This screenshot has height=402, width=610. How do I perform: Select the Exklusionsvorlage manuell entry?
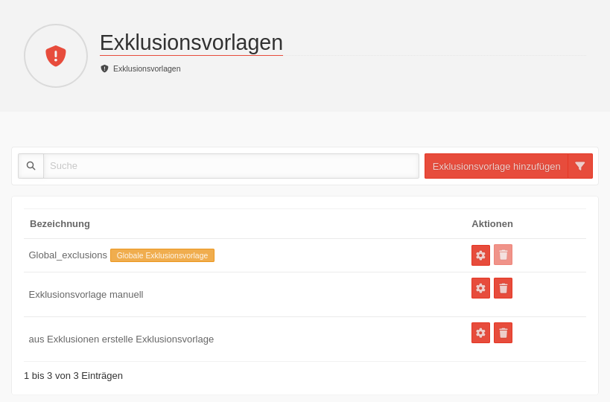pyautogui.click(x=86, y=294)
